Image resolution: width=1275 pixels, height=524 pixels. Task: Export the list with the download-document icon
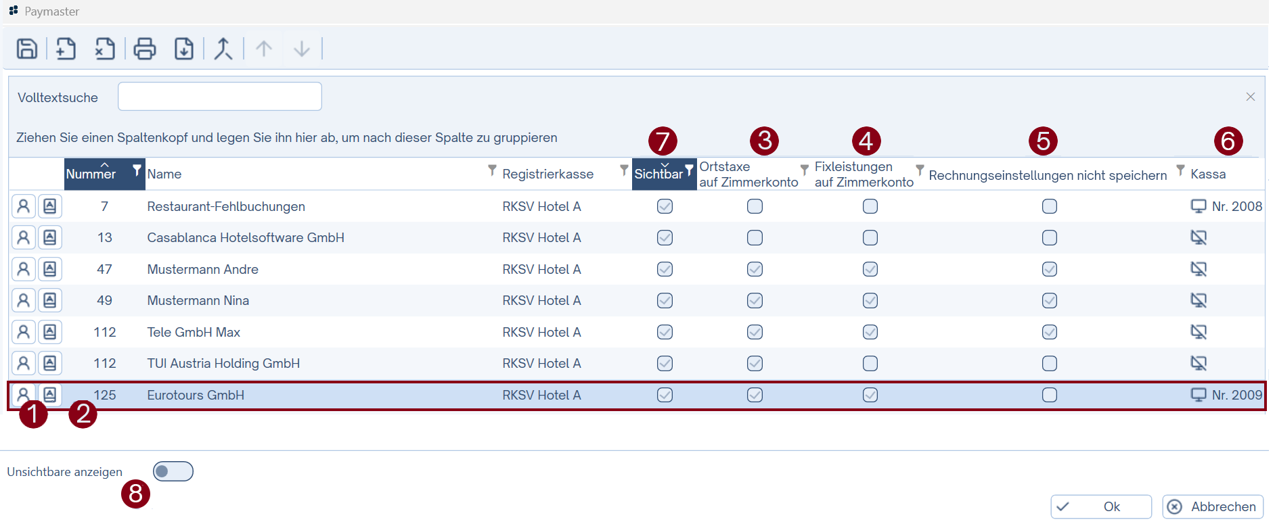tap(184, 49)
